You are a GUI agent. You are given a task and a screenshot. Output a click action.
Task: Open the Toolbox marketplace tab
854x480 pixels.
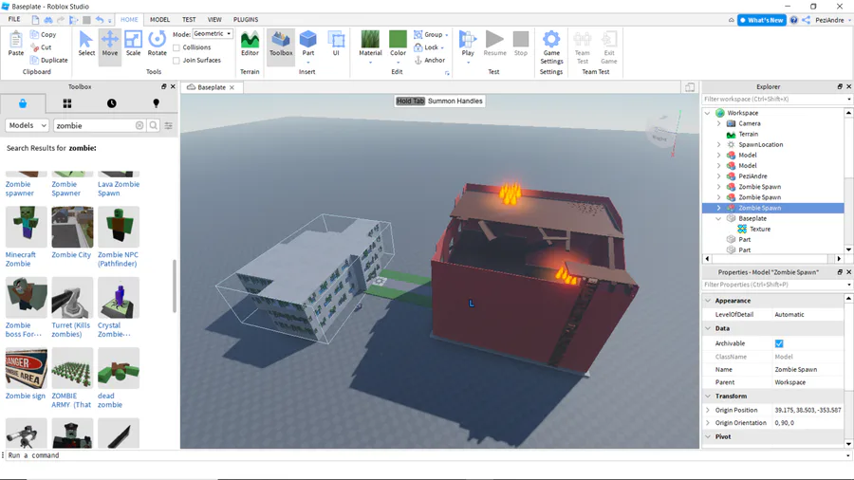click(x=23, y=103)
